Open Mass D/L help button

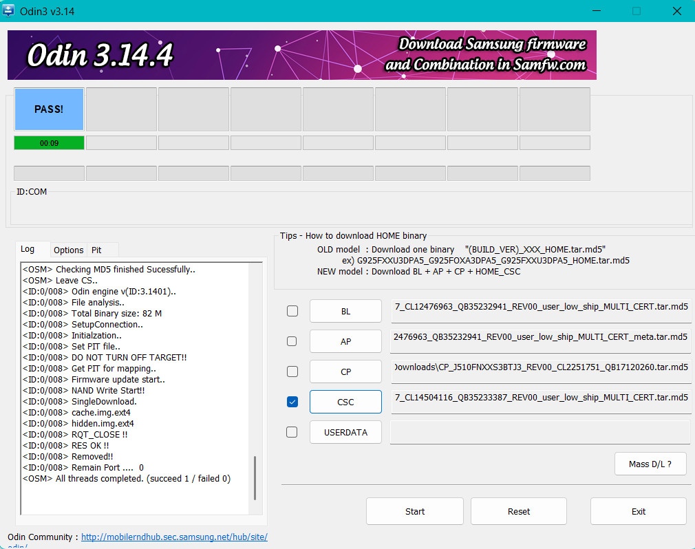[650, 464]
